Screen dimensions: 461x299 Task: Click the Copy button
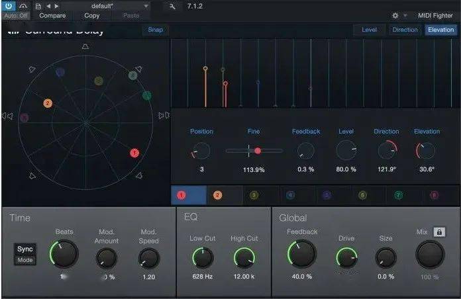(x=91, y=15)
